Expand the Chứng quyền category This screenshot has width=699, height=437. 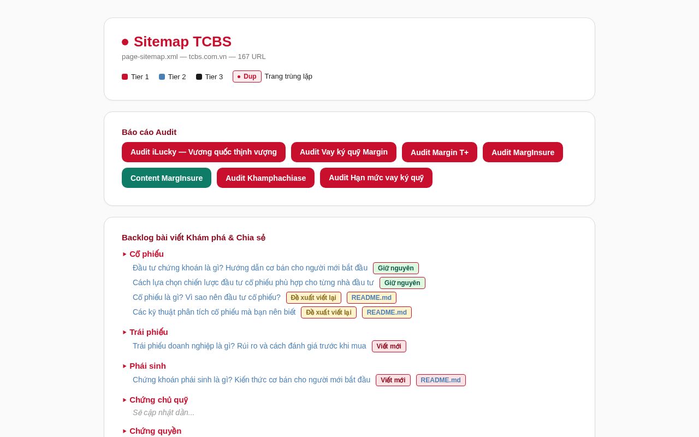152,431
